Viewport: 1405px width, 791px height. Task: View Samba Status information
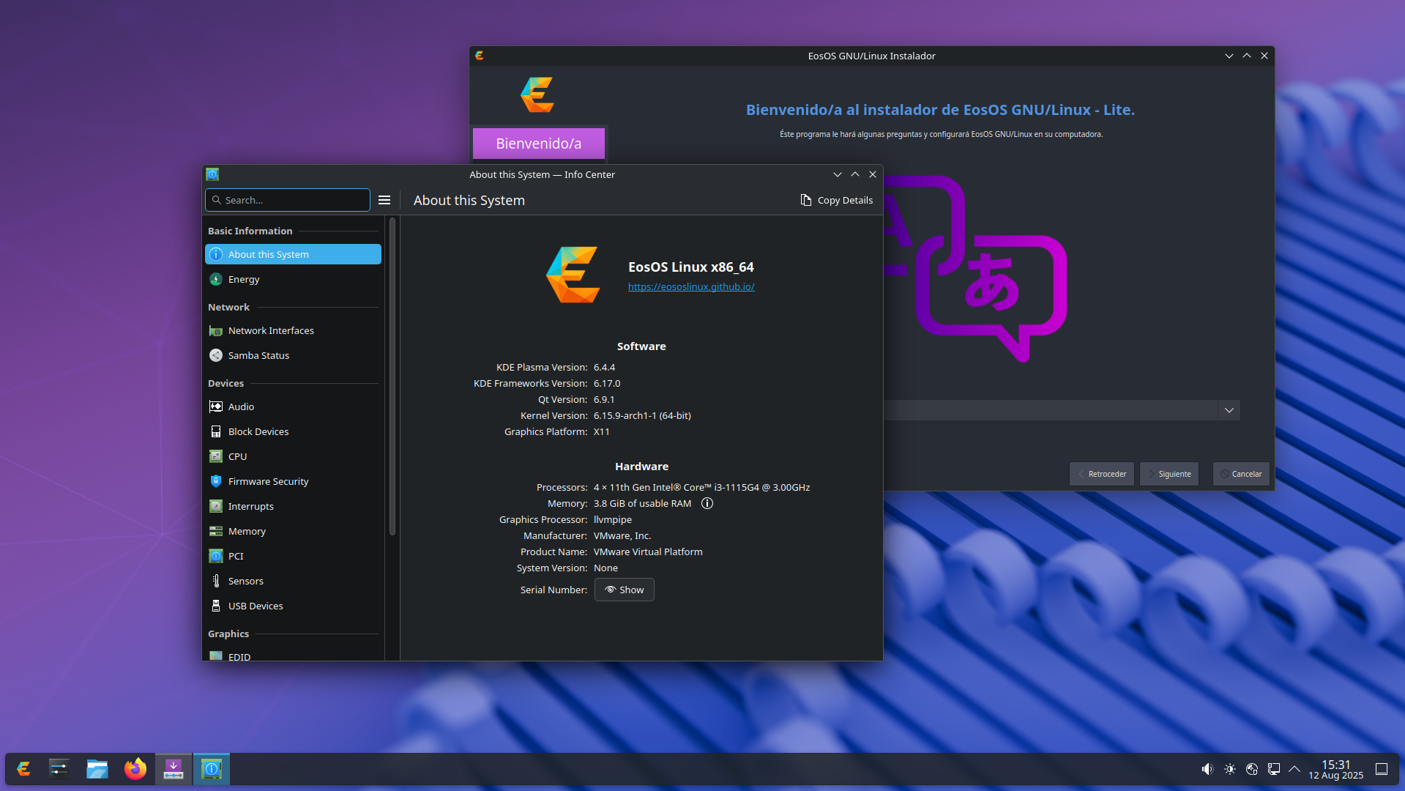pyautogui.click(x=258, y=355)
